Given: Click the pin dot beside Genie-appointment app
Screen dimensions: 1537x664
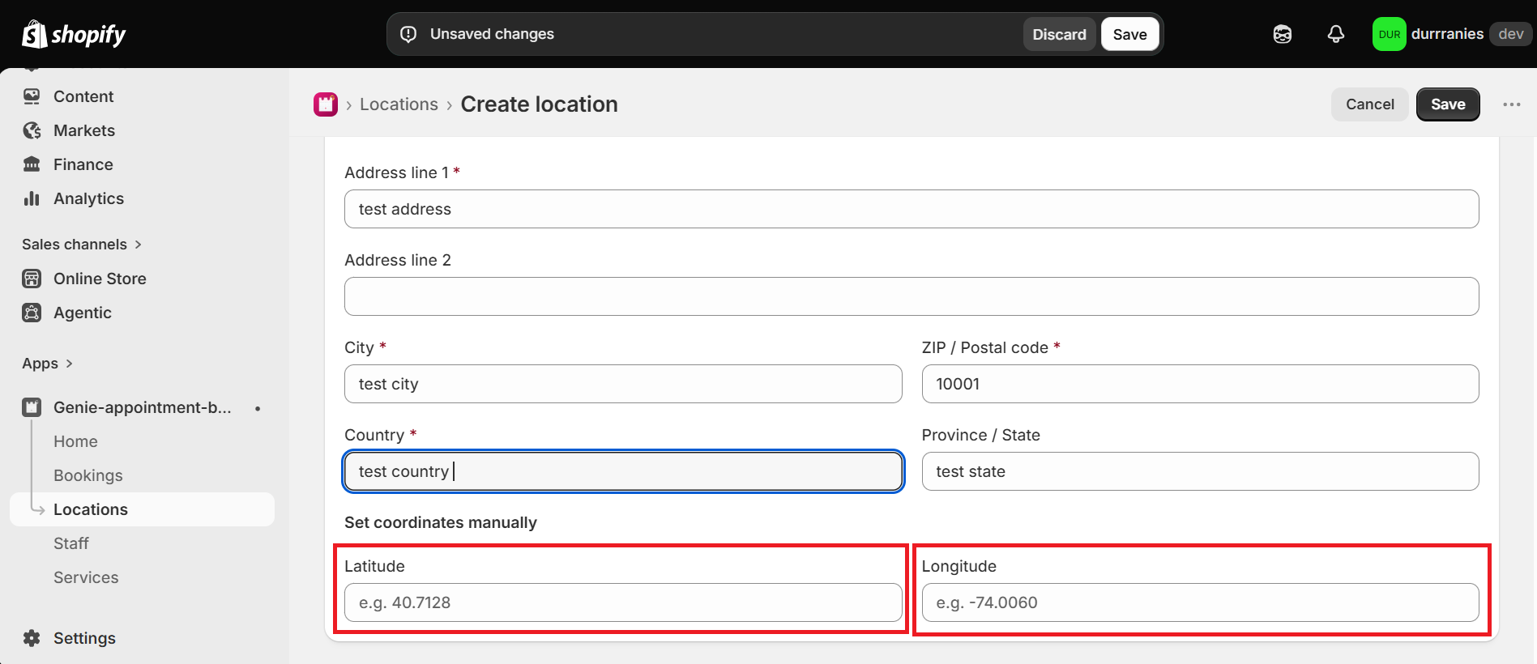Looking at the screenshot, I should click(258, 408).
